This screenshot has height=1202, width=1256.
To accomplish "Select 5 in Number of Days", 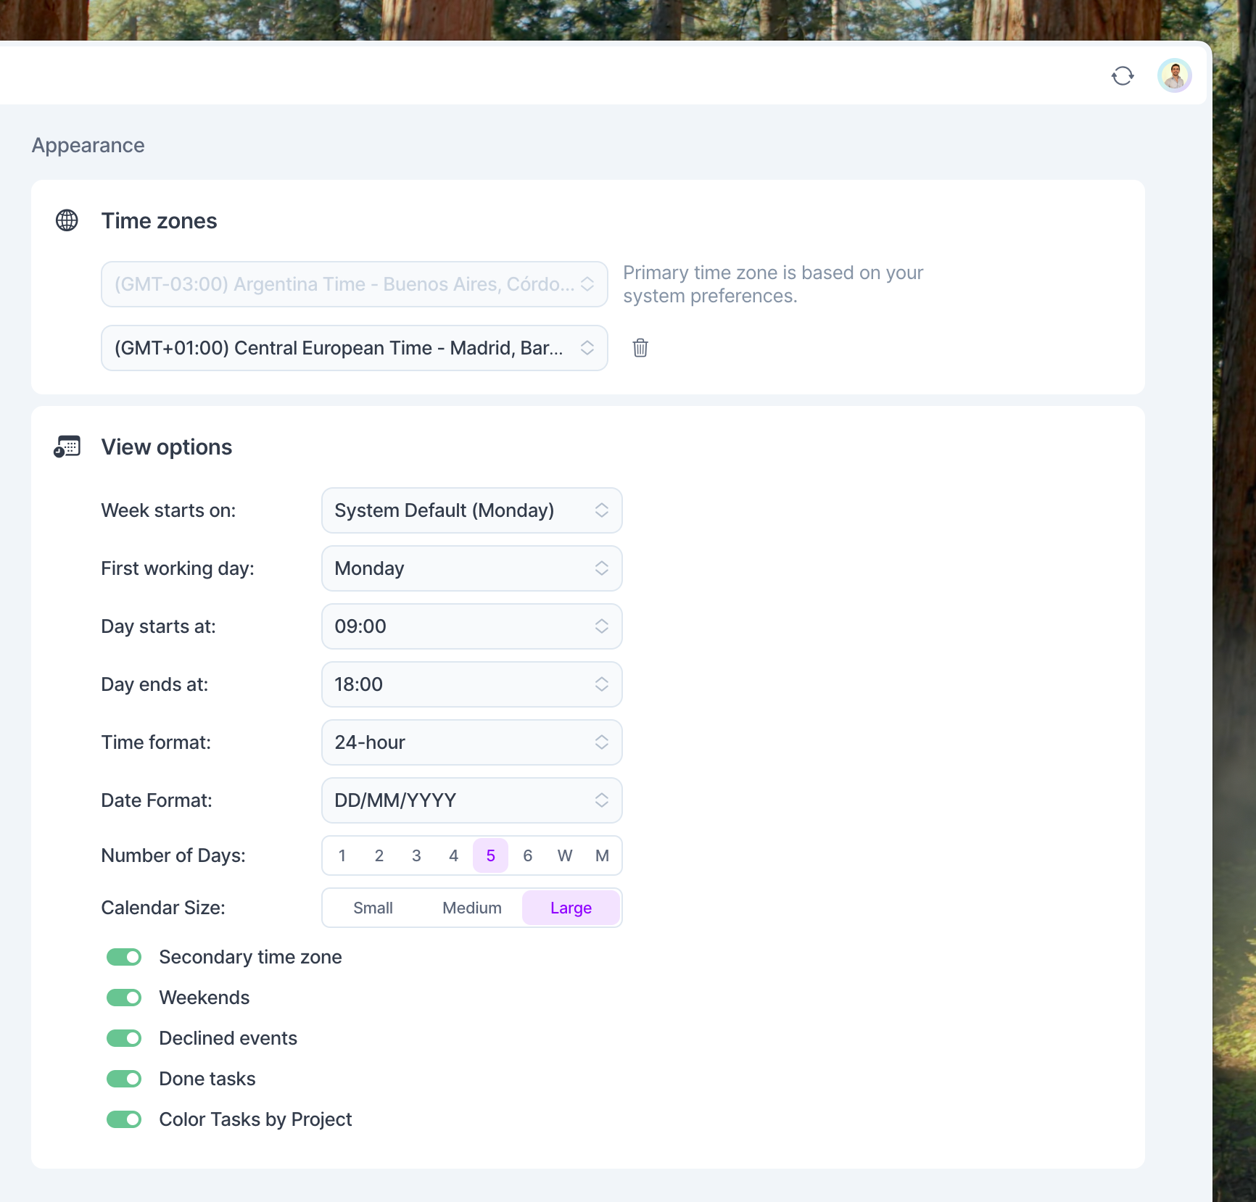I will coord(491,855).
